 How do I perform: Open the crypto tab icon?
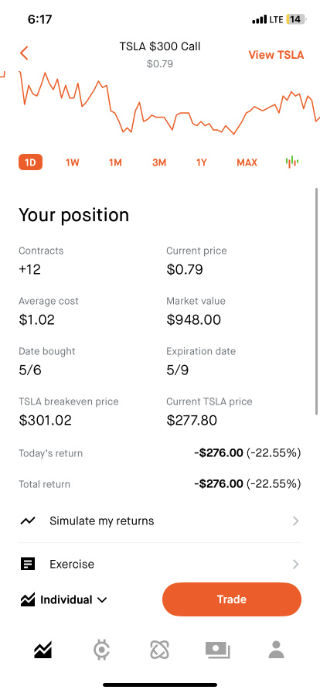[102, 650]
